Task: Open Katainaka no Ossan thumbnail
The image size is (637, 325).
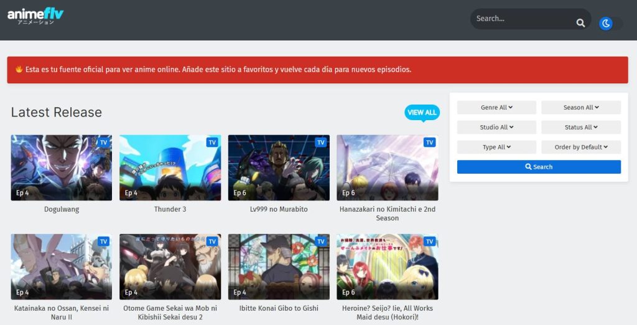Action: tap(62, 267)
